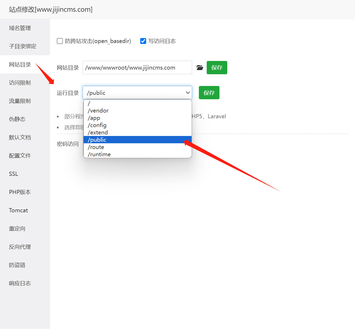
Task: Switch to 网站目录 sidebar tab
Action: click(25, 64)
